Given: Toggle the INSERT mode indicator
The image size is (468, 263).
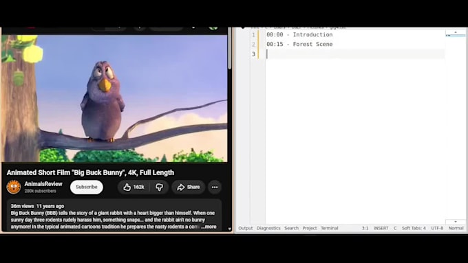Looking at the screenshot, I should pos(381,228).
